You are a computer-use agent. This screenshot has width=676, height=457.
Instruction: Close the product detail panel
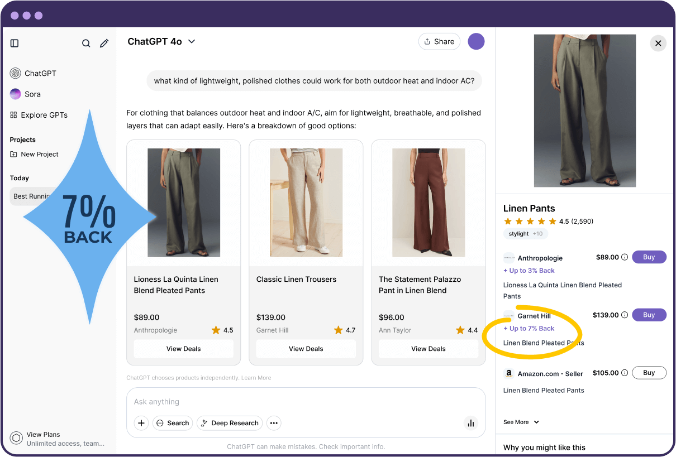(x=658, y=43)
